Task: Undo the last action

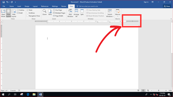Action: [7, 2]
